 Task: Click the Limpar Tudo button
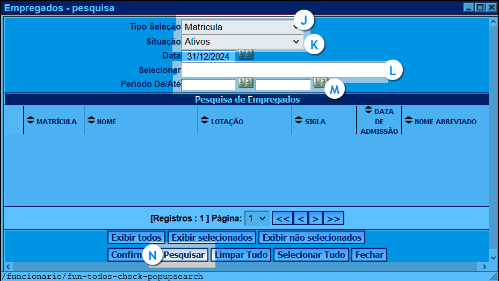[241, 255]
